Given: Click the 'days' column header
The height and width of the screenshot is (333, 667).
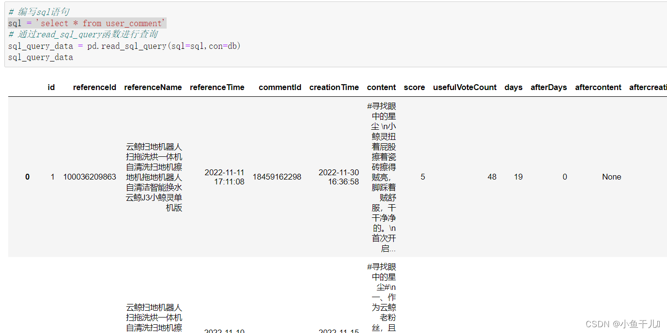Looking at the screenshot, I should [x=513, y=87].
